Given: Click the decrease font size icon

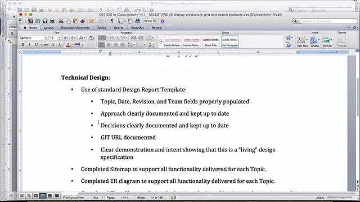Looking at the screenshot, I should pyautogui.click(x=73, y=38).
